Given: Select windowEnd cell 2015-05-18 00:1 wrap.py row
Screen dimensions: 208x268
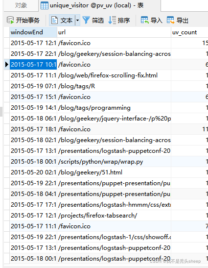Looking at the screenshot, I should point(33,161).
